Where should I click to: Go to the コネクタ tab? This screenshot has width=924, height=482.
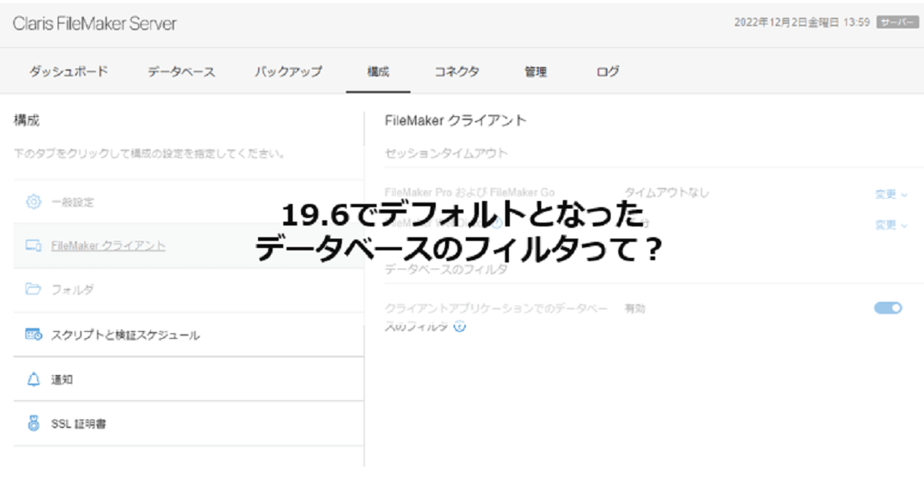tap(457, 72)
